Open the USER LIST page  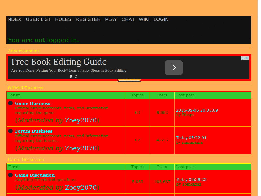click(x=38, y=19)
